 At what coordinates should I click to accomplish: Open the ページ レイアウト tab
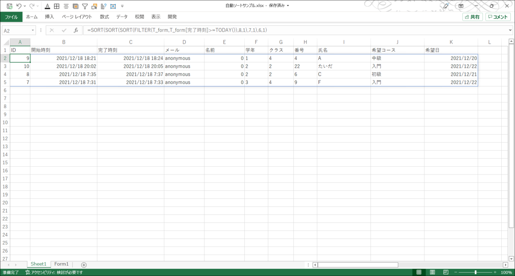76,17
